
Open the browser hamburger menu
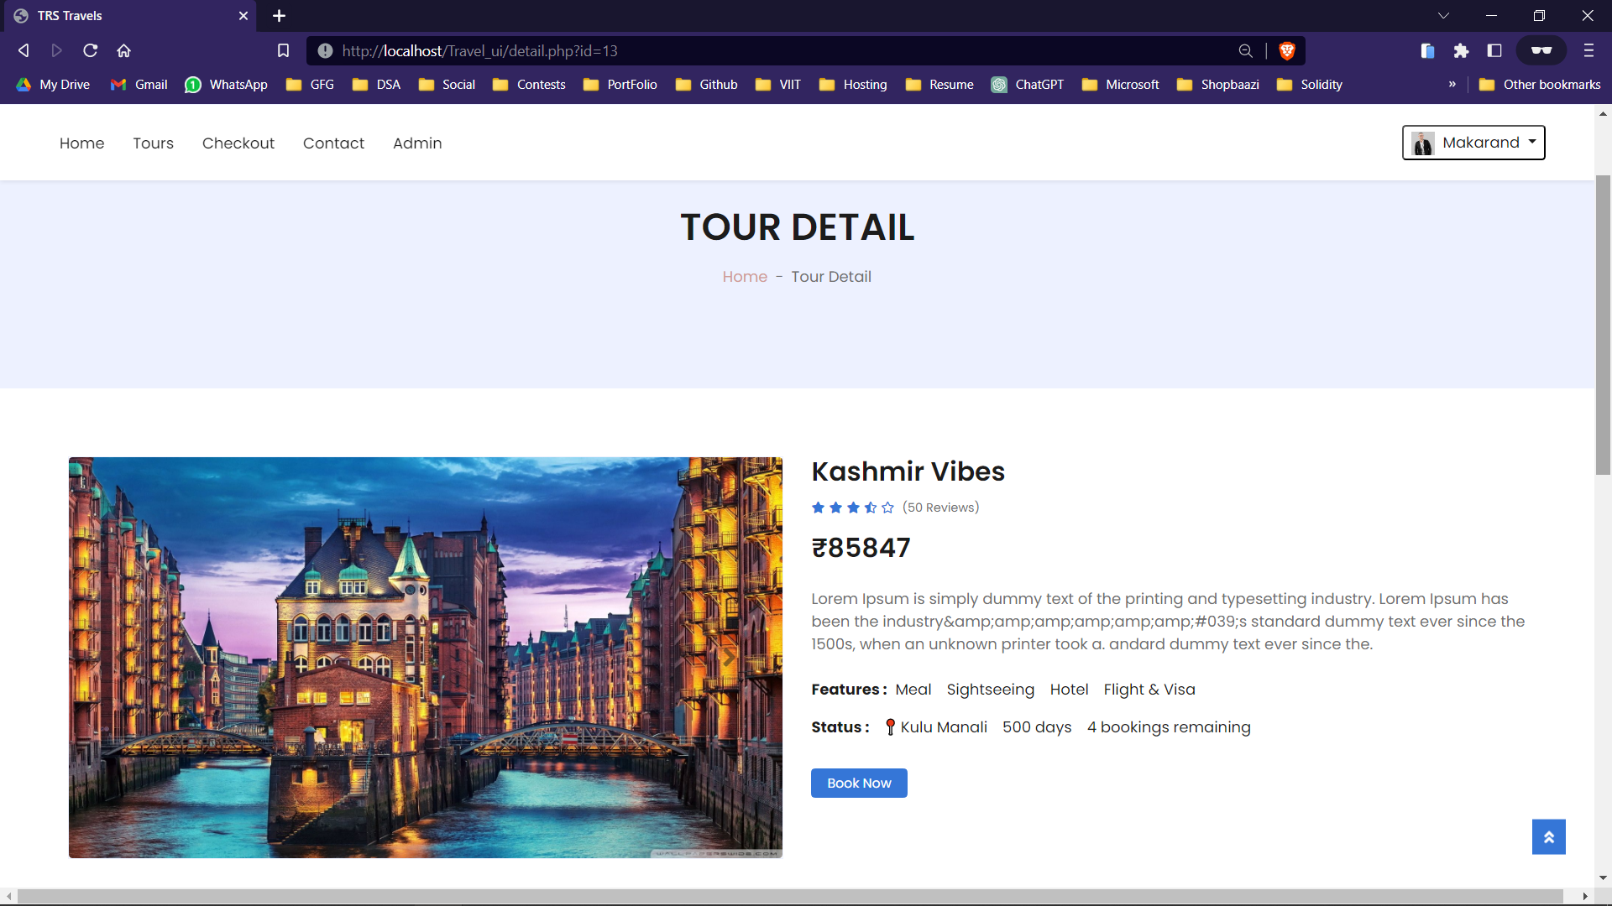[1588, 50]
